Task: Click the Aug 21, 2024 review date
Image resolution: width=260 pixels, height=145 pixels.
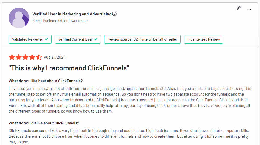Action: click(x=54, y=57)
